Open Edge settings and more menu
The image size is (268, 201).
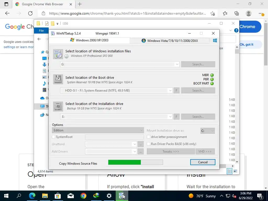tap(261, 13)
